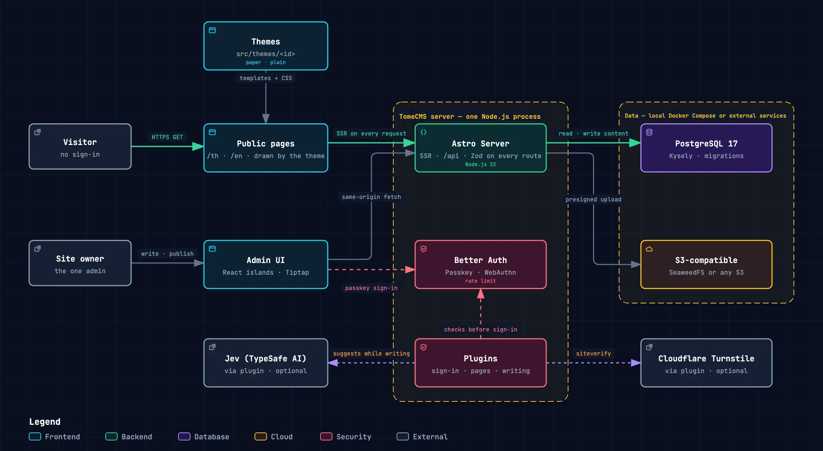Click the 'via plugin · optional' text under Cloudflare Turnstile
Viewport: 823px width, 451px height.
coord(706,370)
